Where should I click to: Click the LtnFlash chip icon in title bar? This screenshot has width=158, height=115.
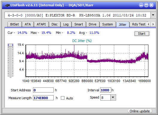[7, 5]
